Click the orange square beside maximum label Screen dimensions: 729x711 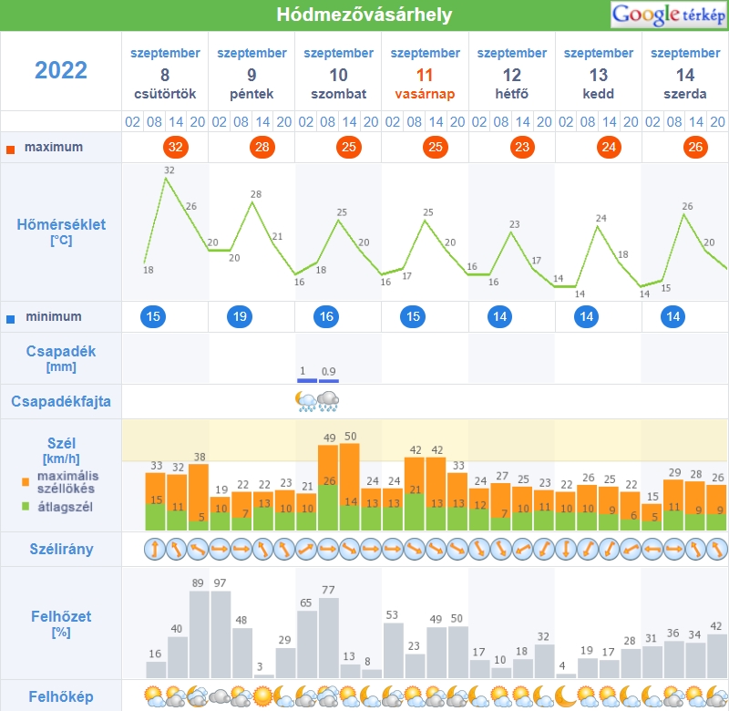[x=10, y=149]
